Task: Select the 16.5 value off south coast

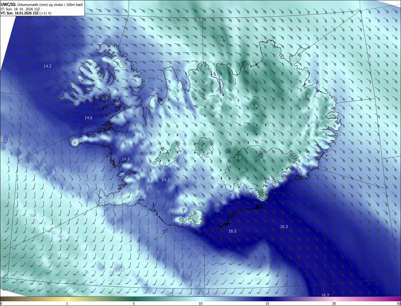Action: [x=232, y=231]
